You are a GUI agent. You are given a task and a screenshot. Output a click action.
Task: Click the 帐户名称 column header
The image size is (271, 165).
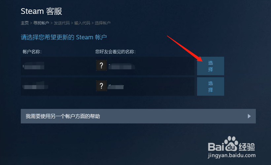32,52
